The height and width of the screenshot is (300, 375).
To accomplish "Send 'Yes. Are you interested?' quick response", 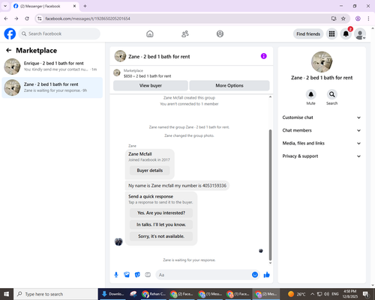I will pos(161,213).
